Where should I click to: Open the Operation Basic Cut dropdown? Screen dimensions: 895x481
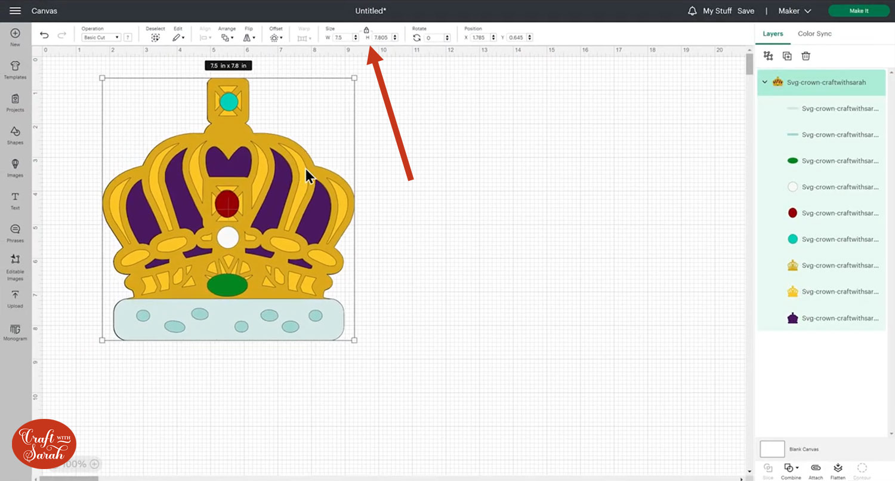[101, 38]
